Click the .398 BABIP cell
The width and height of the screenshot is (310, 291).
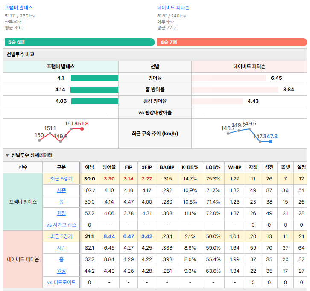(x=167, y=259)
